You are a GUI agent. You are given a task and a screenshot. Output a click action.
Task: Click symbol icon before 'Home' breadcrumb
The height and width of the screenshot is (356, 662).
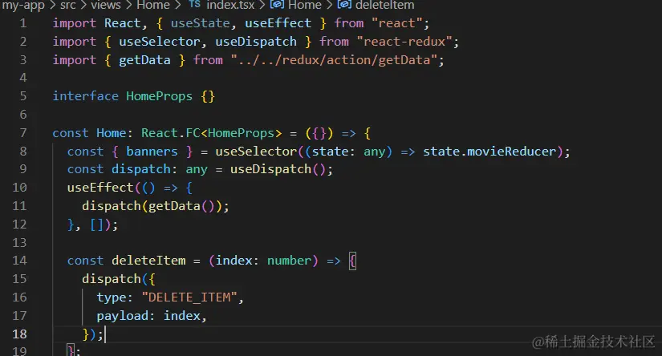tap(277, 5)
